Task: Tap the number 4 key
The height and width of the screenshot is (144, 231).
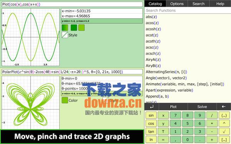Action: click(175, 123)
